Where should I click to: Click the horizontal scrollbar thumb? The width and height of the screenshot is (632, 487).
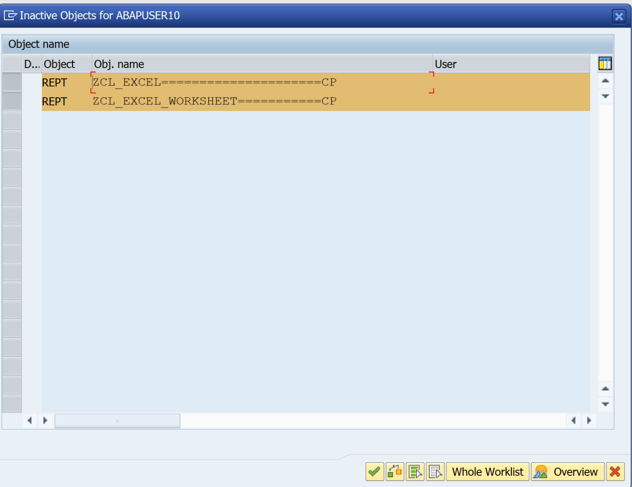click(117, 421)
